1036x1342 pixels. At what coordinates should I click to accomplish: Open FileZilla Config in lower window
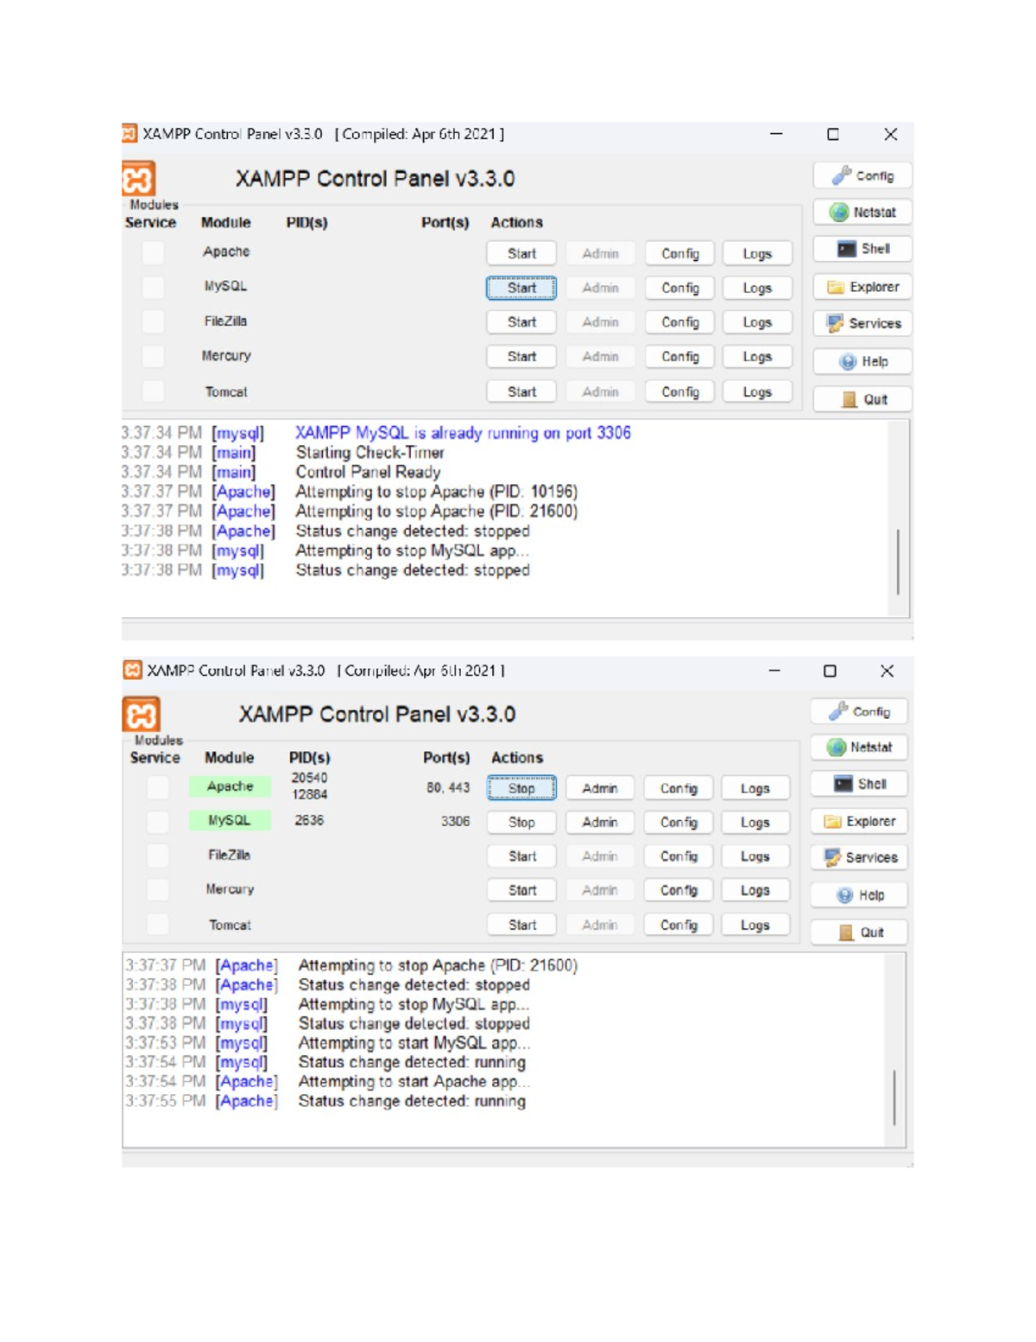[x=679, y=856]
